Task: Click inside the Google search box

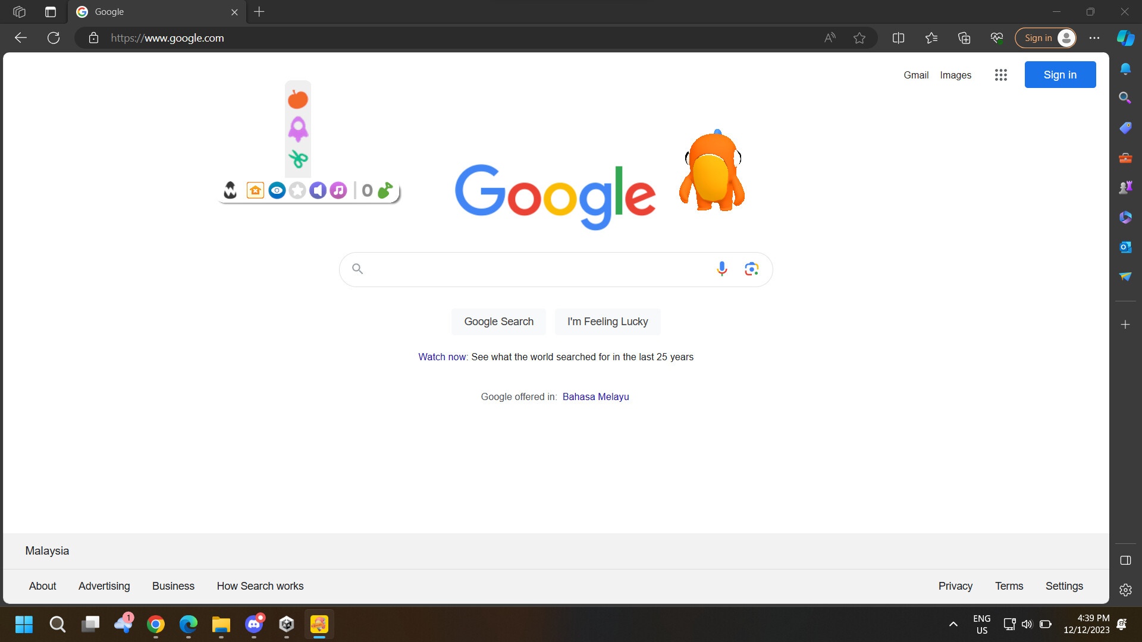Action: click(x=535, y=269)
